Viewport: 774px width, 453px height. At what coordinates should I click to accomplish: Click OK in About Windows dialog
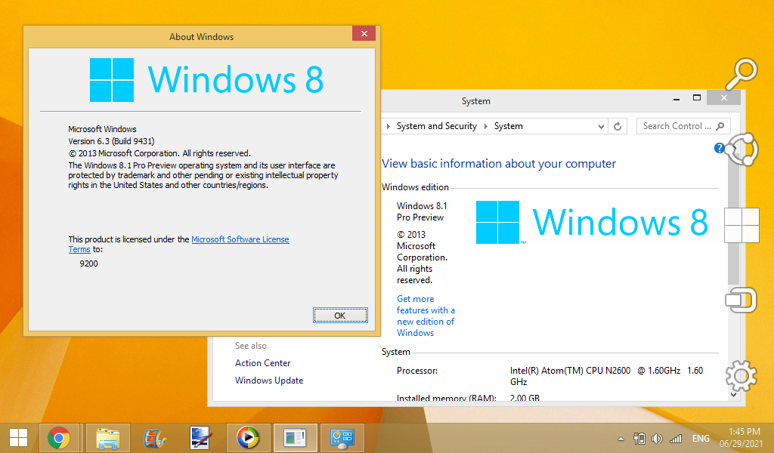point(340,316)
